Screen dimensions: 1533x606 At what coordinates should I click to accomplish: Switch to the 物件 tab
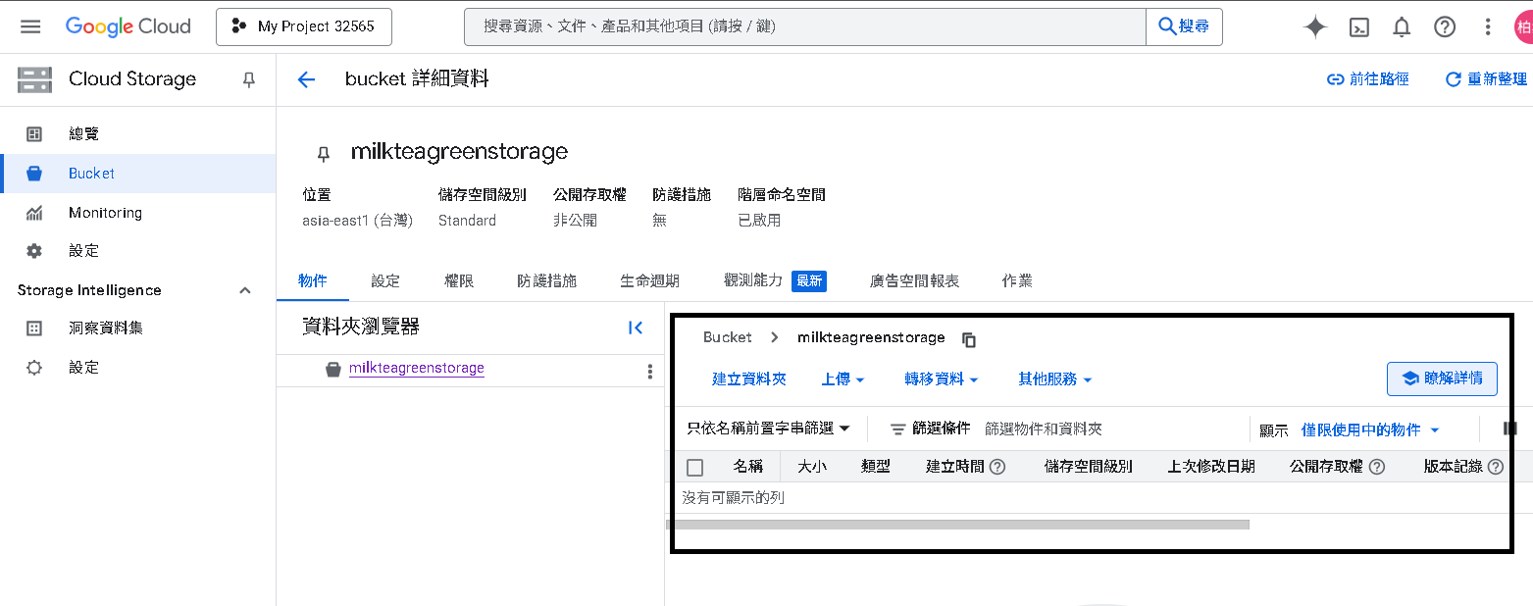(313, 281)
